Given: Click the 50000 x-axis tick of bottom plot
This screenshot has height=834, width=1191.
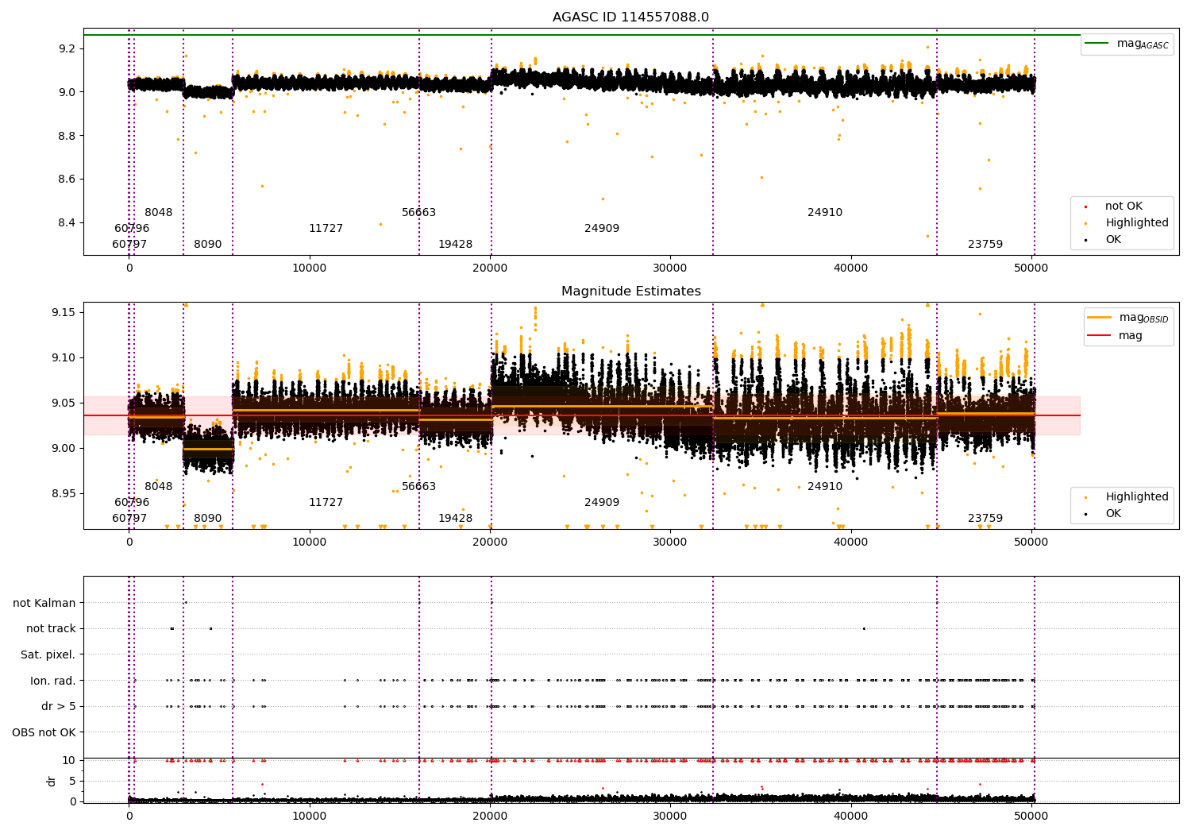Looking at the screenshot, I should pyautogui.click(x=1031, y=816).
